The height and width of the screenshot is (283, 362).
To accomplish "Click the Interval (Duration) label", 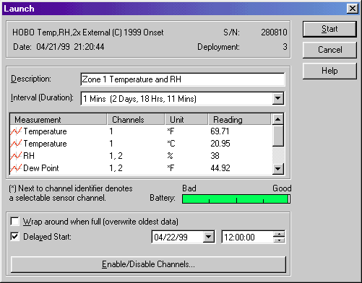I will point(42,97).
